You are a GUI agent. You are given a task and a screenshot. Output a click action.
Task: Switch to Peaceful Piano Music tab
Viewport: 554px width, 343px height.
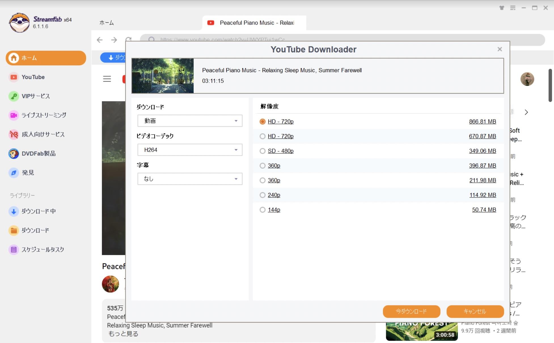coord(254,23)
